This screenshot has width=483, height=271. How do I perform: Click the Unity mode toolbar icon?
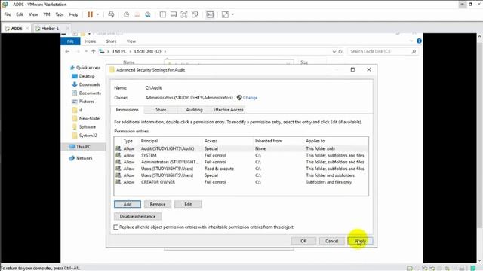tap(195, 14)
